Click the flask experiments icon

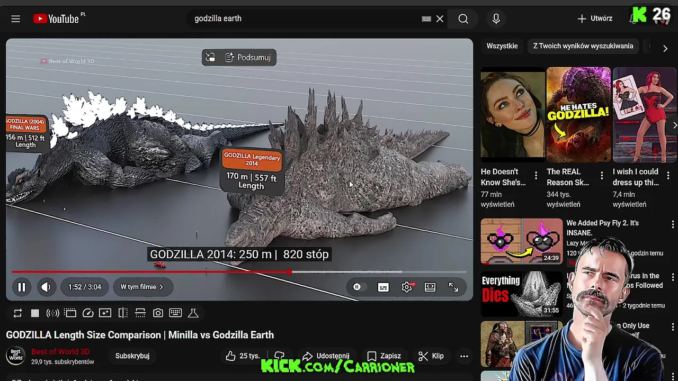(x=193, y=313)
